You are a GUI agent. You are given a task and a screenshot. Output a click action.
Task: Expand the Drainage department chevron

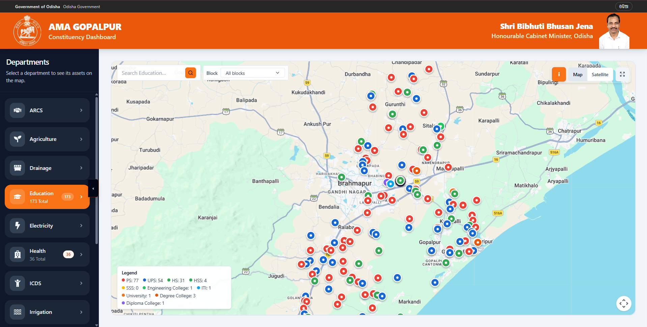(x=81, y=168)
